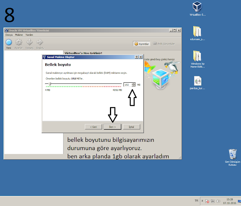Open the Dosya menu
The height and width of the screenshot is (206, 241).
pyautogui.click(x=9, y=35)
